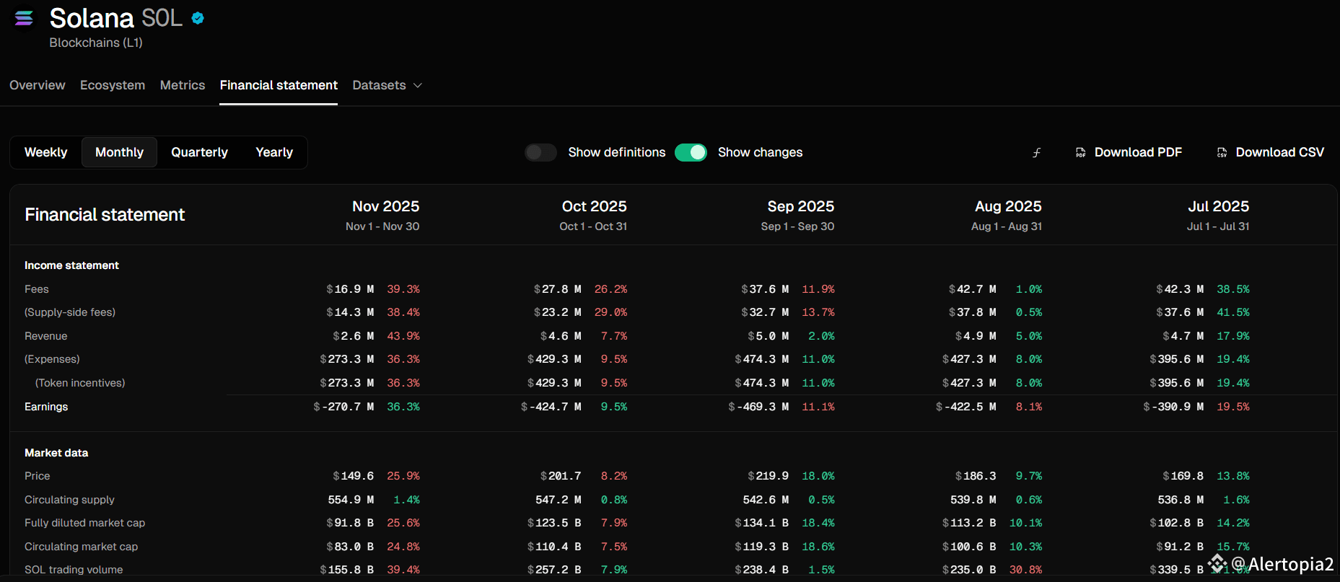Go to the Metrics tab
The image size is (1340, 582).
[x=183, y=85]
